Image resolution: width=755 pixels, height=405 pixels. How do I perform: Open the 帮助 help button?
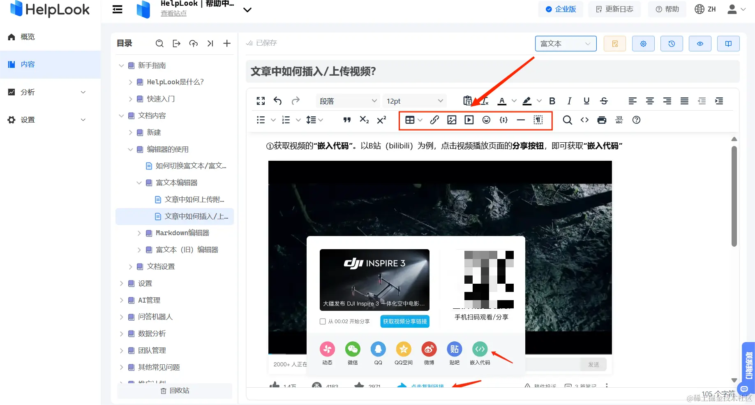(x=667, y=9)
